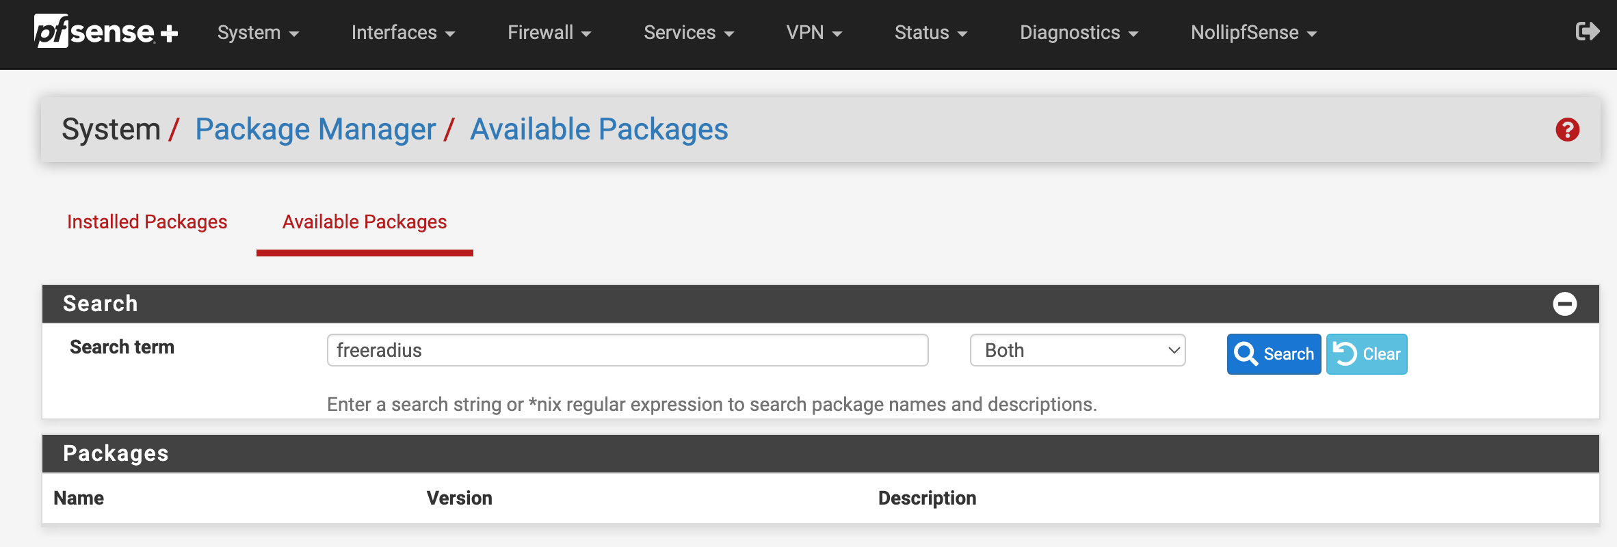Expand the Firewall dropdown
This screenshot has width=1617, height=547.
[549, 32]
